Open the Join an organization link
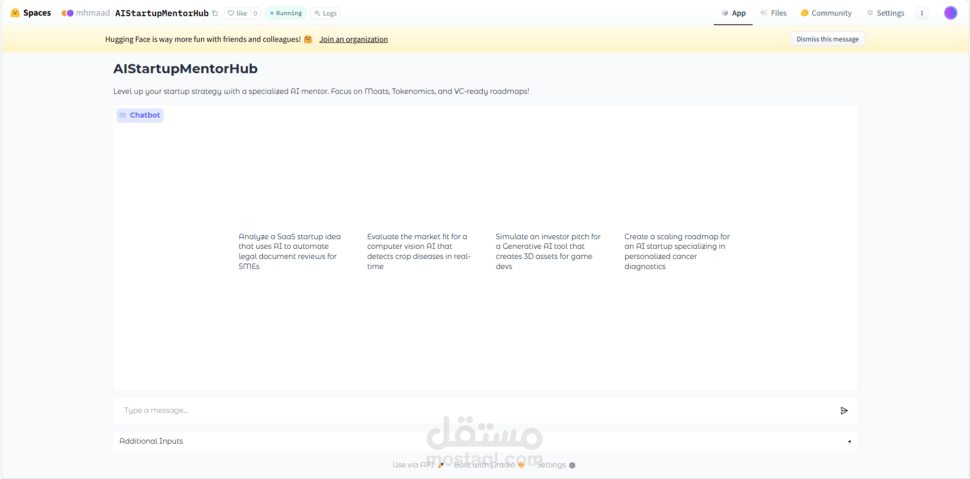Screen dimensions: 970x479 (x=353, y=39)
